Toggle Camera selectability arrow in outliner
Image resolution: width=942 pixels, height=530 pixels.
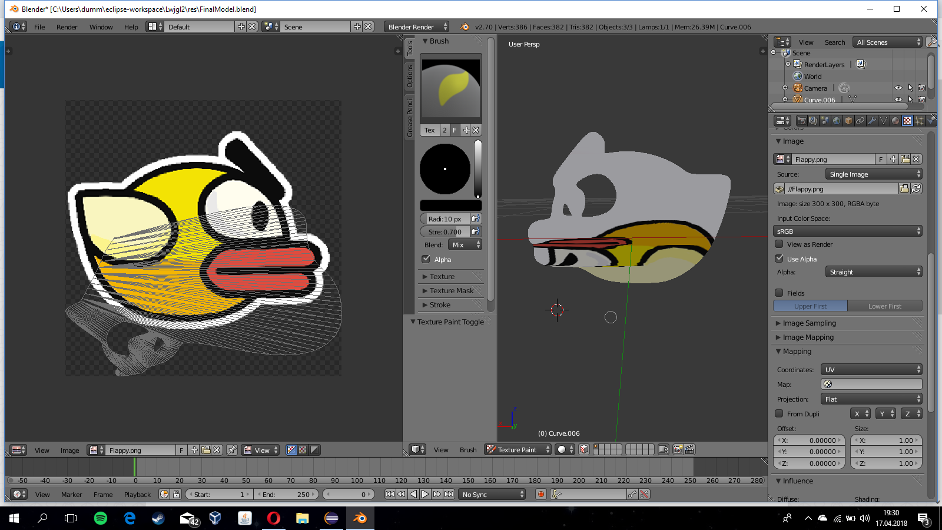pos(910,88)
